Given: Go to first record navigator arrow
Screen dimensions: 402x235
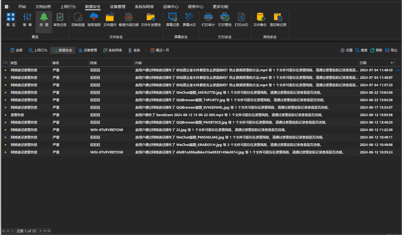Looking at the screenshot, I should coord(4,231).
